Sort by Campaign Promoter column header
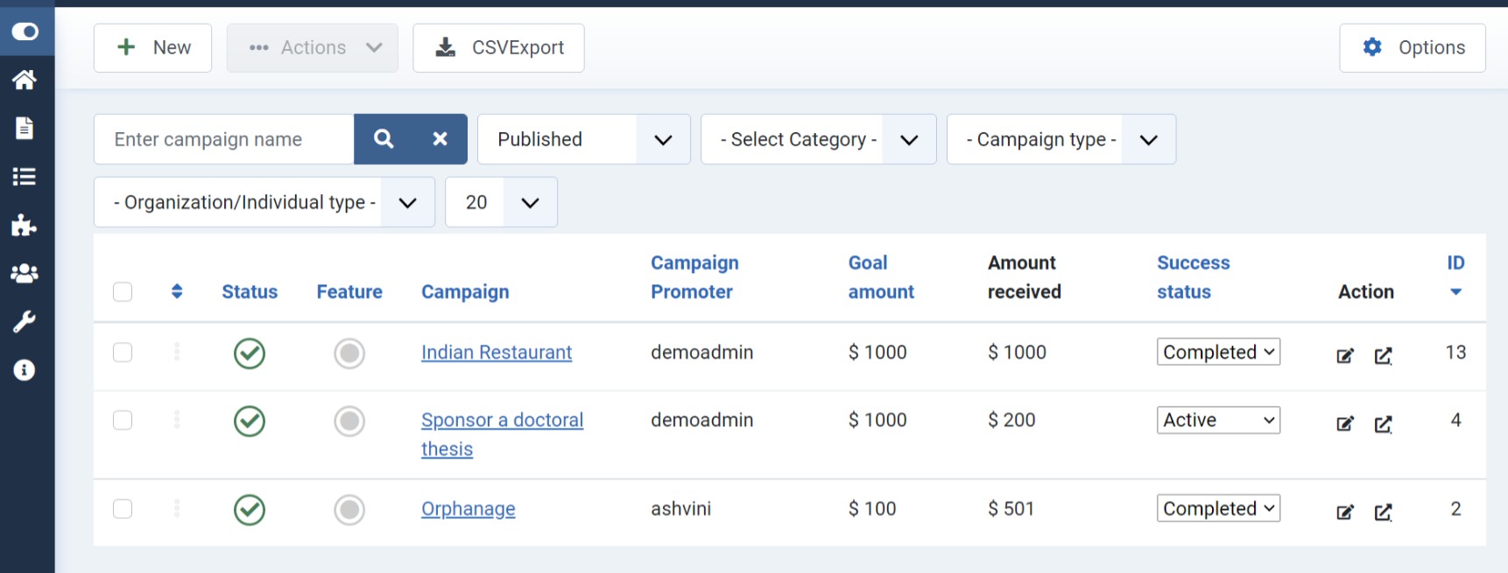The height and width of the screenshot is (573, 1508). tap(694, 277)
